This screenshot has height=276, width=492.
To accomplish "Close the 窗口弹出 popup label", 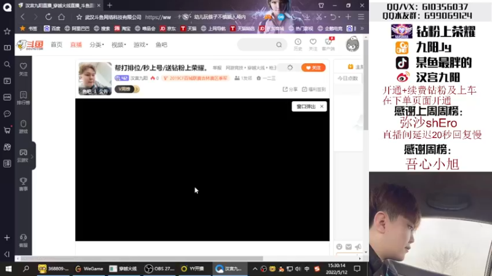I will (x=322, y=106).
